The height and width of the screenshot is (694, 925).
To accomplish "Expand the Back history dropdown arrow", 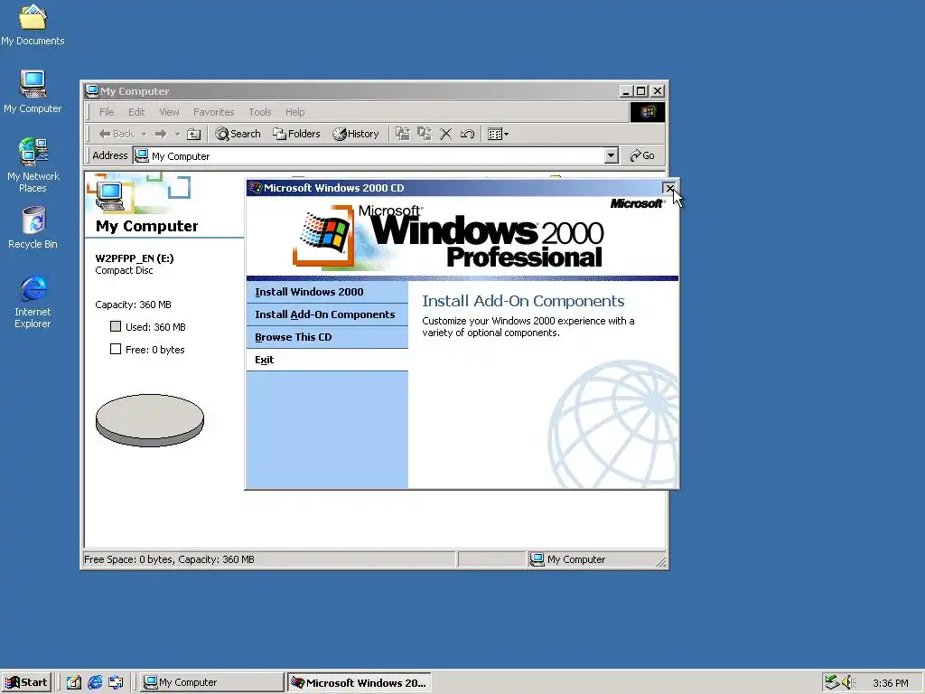I will (144, 134).
